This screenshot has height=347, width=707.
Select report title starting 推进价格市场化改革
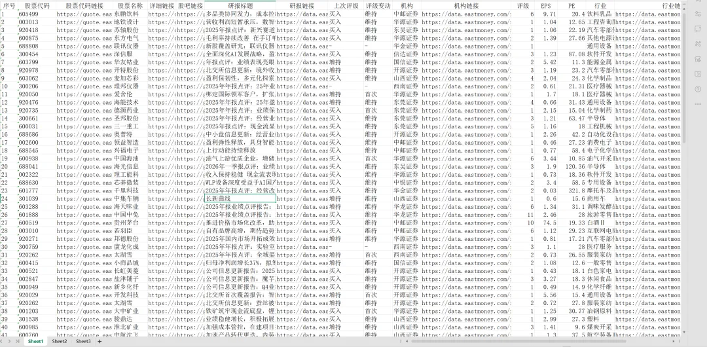tap(240, 223)
